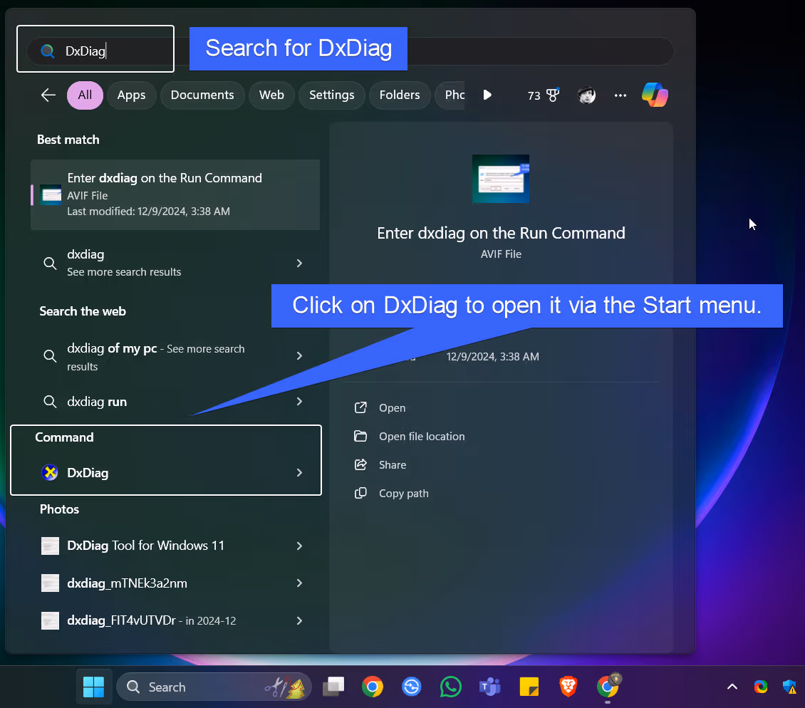Click thumbnail icon of 'DxDiag Tool for Windows 11'

(50, 546)
